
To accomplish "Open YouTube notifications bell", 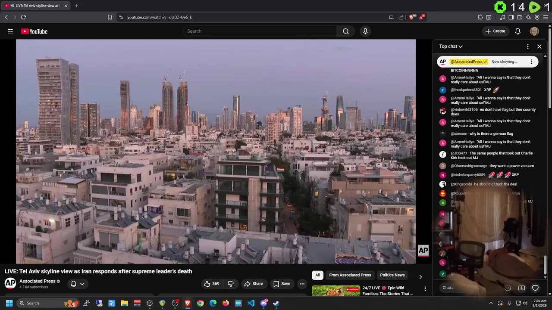I will tap(518, 31).
